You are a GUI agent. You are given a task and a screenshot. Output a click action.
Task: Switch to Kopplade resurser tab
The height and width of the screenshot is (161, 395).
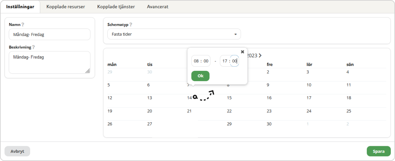pyautogui.click(x=66, y=7)
